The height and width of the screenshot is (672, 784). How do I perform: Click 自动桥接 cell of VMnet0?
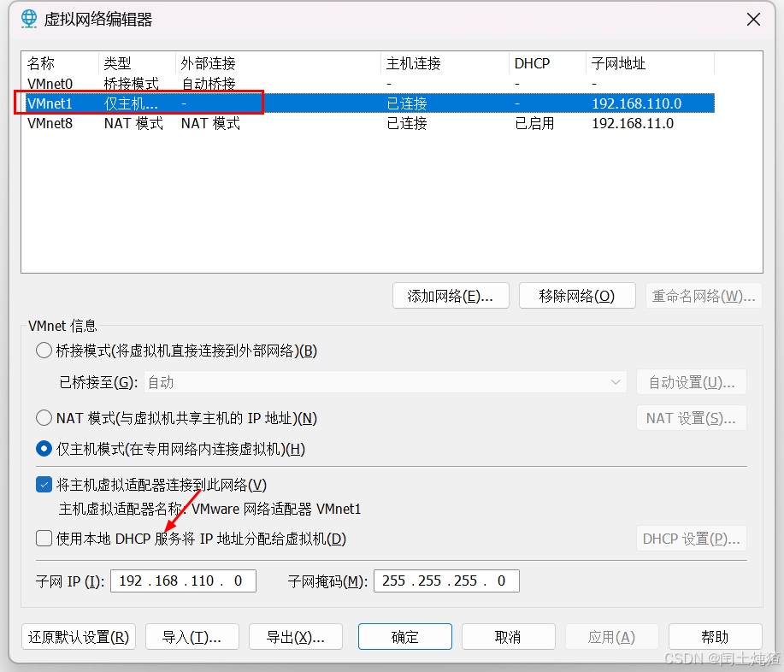208,84
